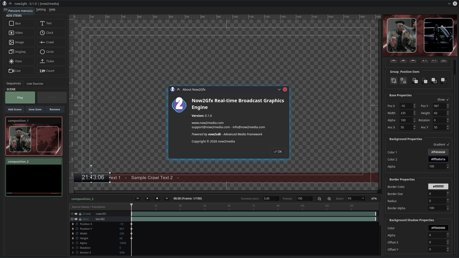459x258 pixels.
Task: Add a Circle item
Action: point(51,52)
